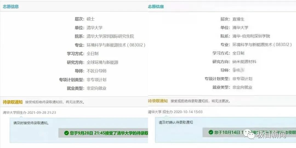
Task: Click 单位 value 清华大学 in the 硕士 panel
Action: (95, 28)
